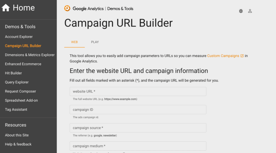Viewport: 276px width, 153px height.
Task: Open the user account icon
Action: (250, 11)
